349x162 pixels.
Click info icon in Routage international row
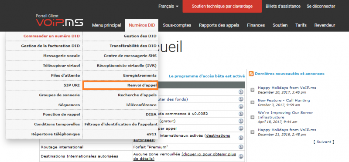[x=241, y=147]
